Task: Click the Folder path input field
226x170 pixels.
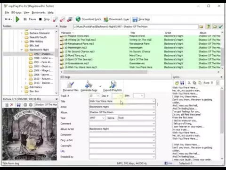Action: (x=136, y=26)
